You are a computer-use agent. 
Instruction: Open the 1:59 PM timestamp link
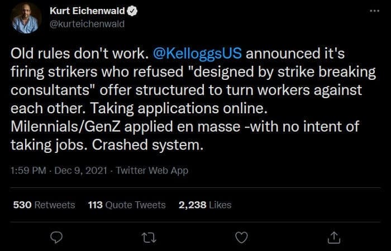(x=28, y=171)
